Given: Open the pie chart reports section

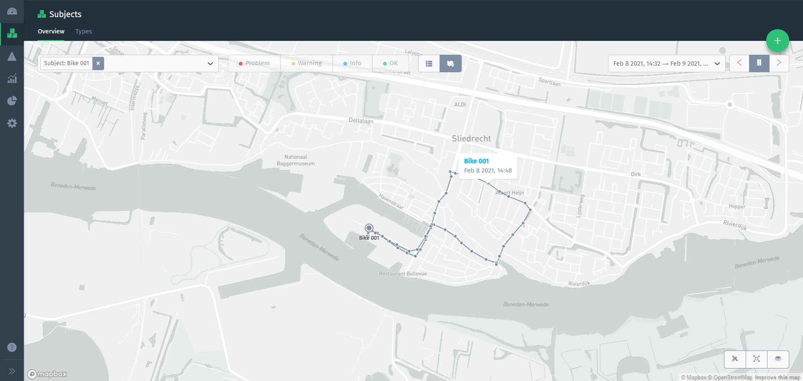Looking at the screenshot, I should (x=12, y=101).
